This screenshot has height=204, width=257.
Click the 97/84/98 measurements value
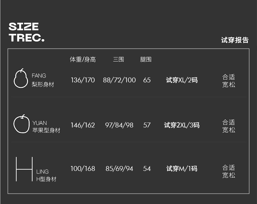click(119, 125)
